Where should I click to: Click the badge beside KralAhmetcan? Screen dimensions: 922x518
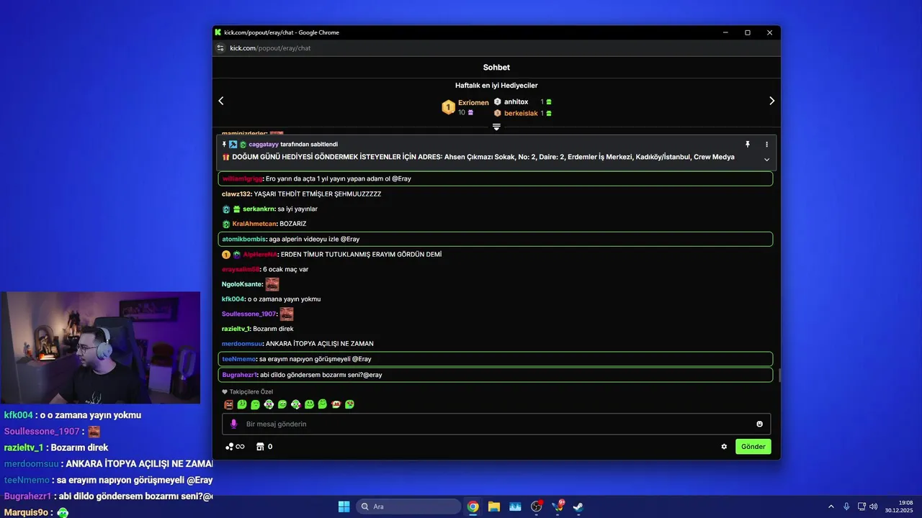tap(225, 224)
